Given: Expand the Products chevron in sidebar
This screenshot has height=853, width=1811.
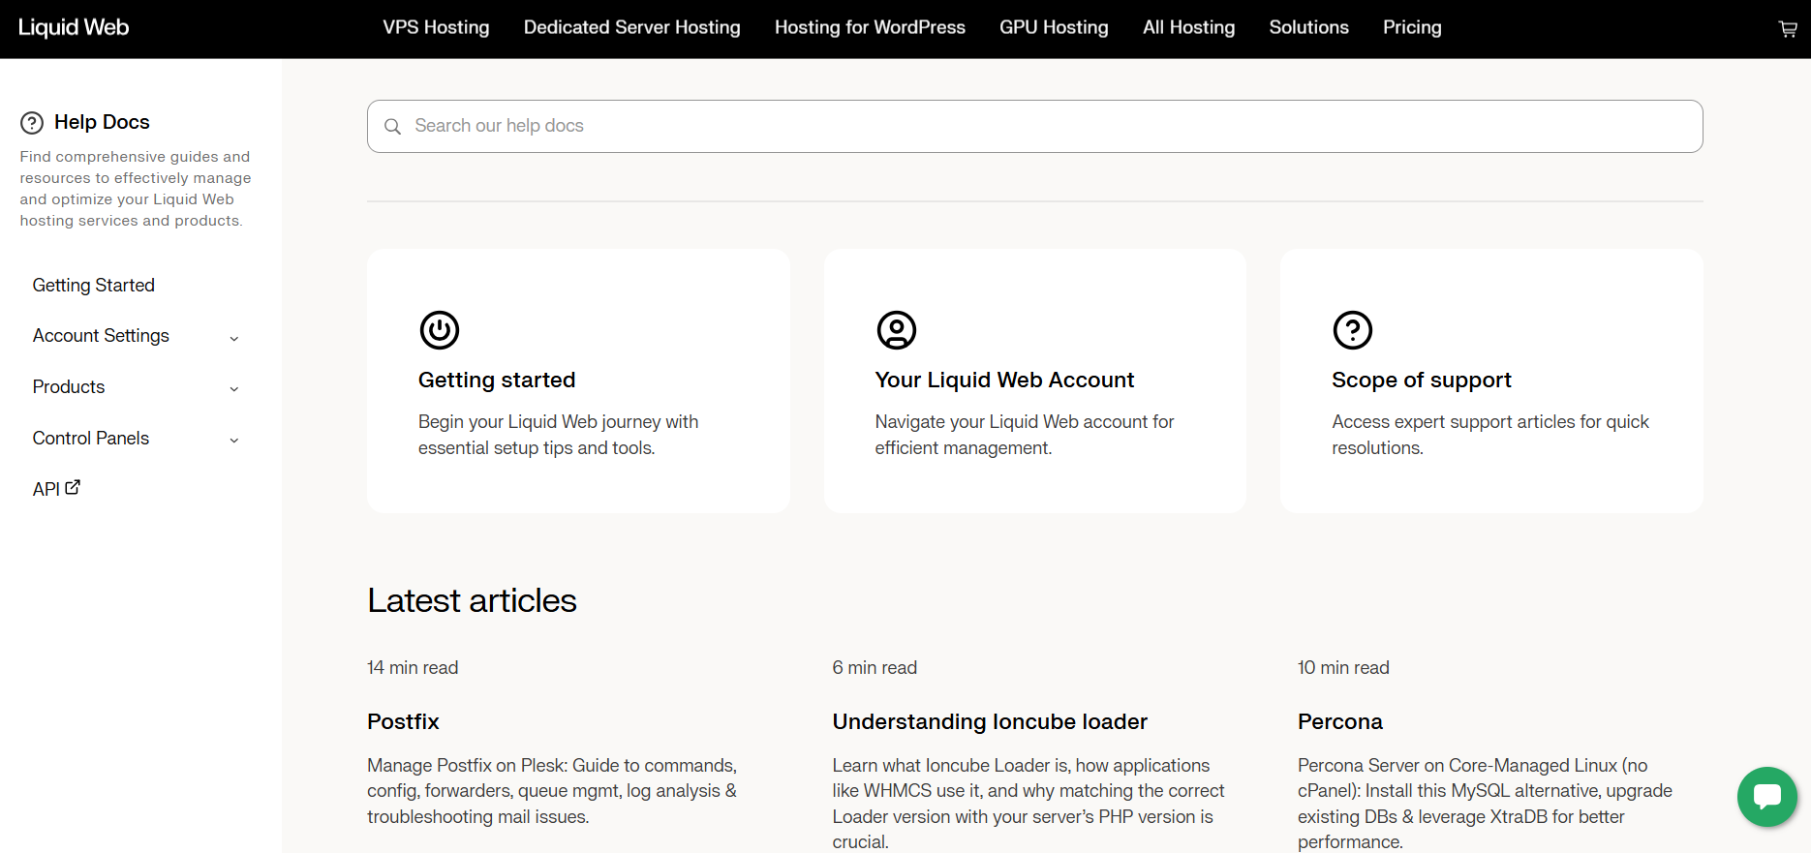Looking at the screenshot, I should click(x=233, y=389).
